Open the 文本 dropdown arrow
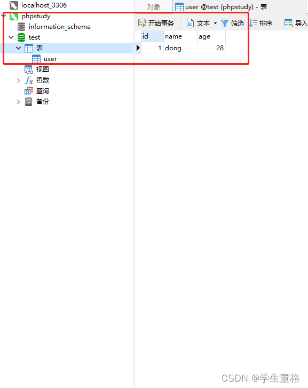Viewport: 308px width, 388px height. tap(215, 23)
